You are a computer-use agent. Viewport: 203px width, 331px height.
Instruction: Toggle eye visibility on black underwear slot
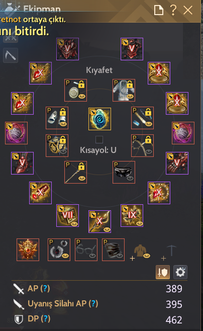[x=130, y=179]
